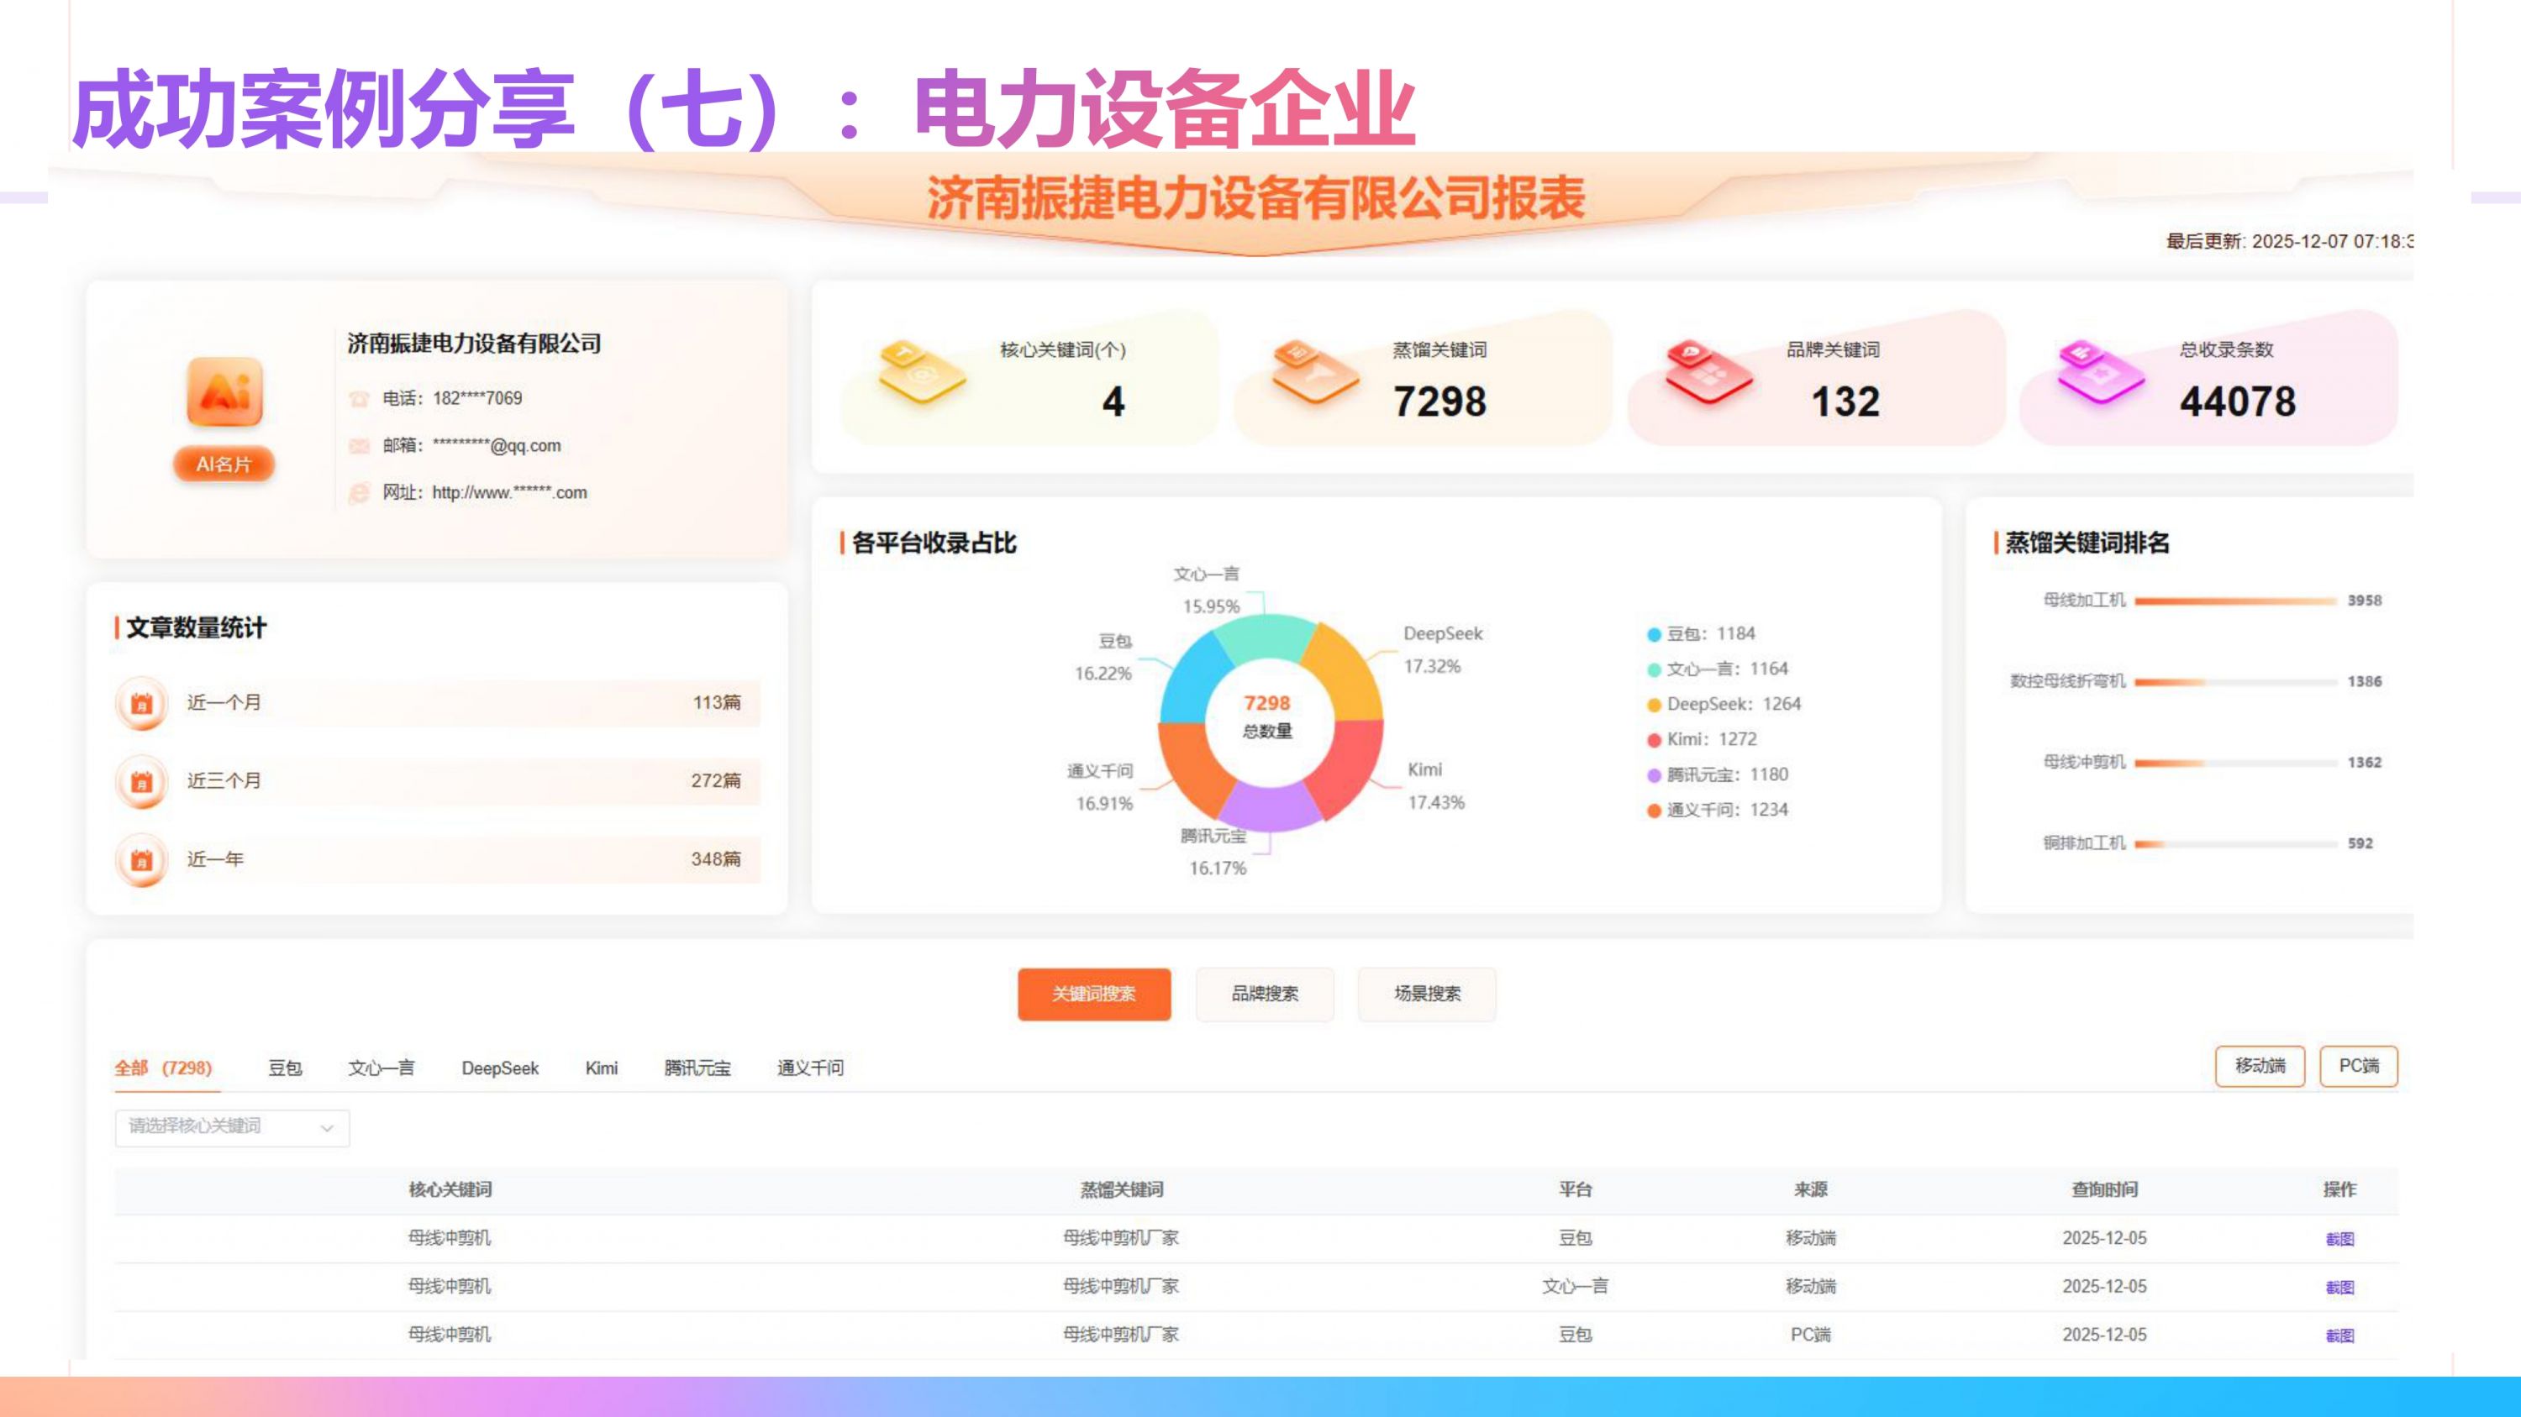Click the AI名片 icon
The height and width of the screenshot is (1417, 2521).
coord(224,464)
